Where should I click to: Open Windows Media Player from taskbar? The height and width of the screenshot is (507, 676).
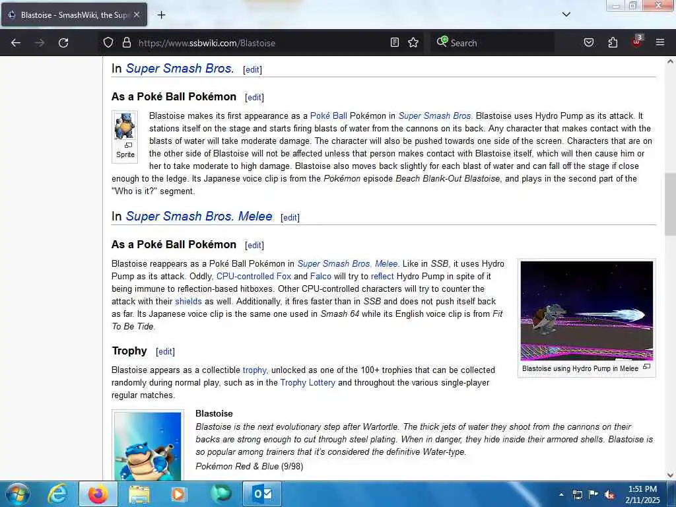(x=179, y=494)
